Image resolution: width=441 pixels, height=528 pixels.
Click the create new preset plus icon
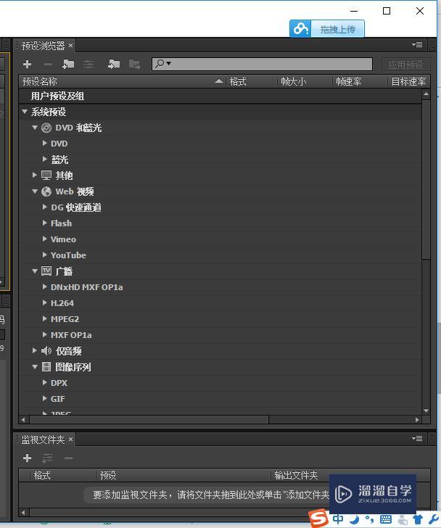click(28, 64)
